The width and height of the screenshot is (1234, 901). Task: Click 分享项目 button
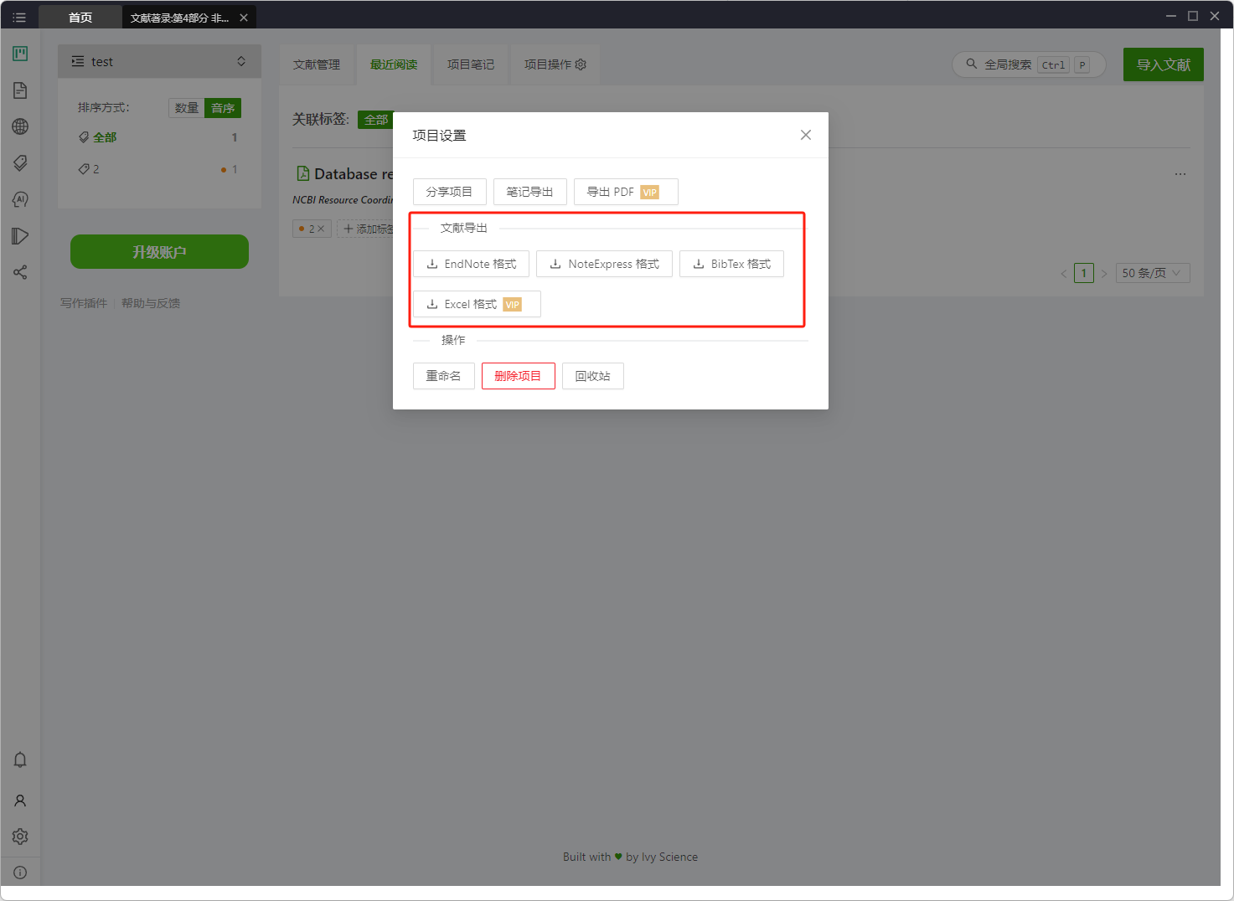[x=449, y=192]
